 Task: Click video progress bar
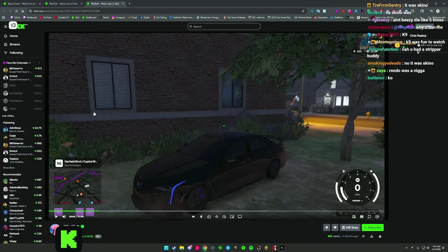(x=216, y=211)
